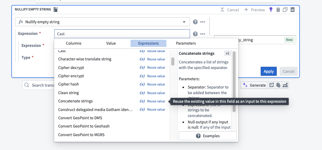The width and height of the screenshot is (322, 150).
Task: Click the search magnifier icon in Search transforms
Action: [27, 85]
